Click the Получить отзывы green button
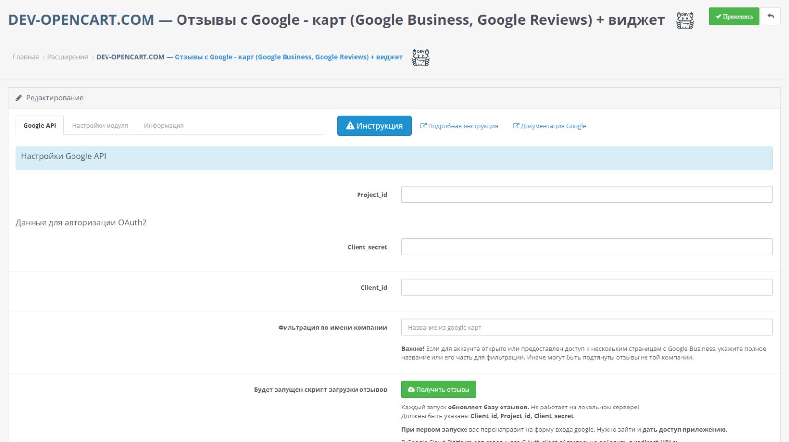This screenshot has width=789, height=442. click(438, 389)
